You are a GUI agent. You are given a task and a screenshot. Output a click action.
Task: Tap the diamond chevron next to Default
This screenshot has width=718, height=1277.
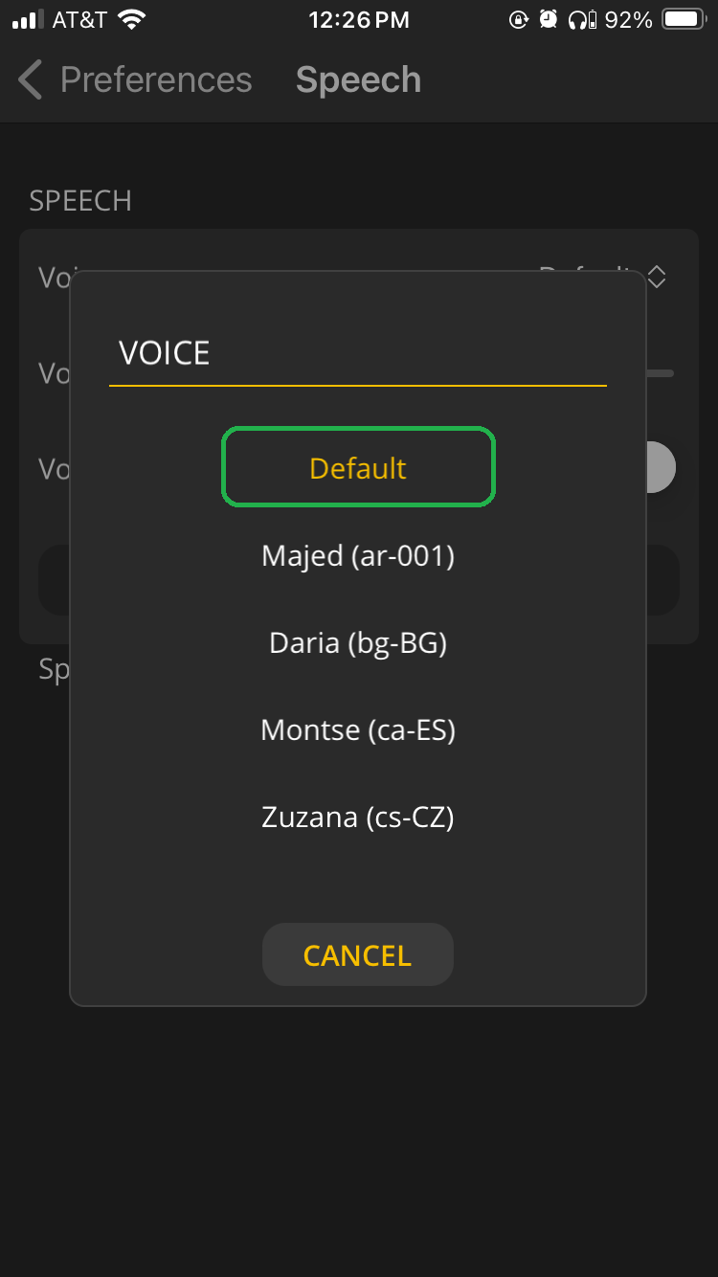pyautogui.click(x=657, y=277)
